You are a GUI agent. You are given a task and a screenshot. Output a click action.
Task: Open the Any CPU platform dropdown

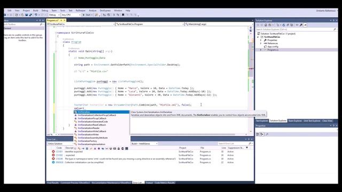click(71, 15)
